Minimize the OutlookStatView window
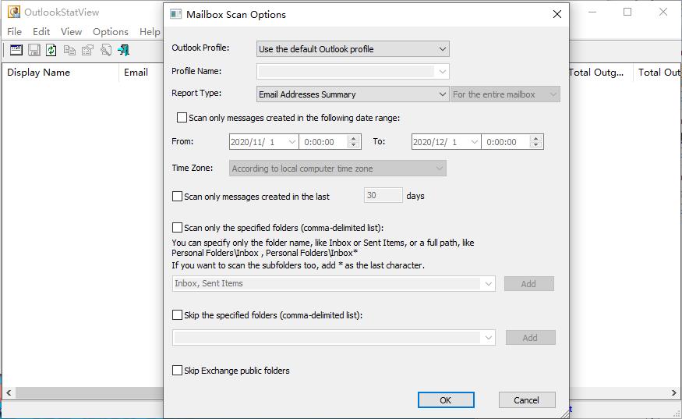 tap(592, 12)
